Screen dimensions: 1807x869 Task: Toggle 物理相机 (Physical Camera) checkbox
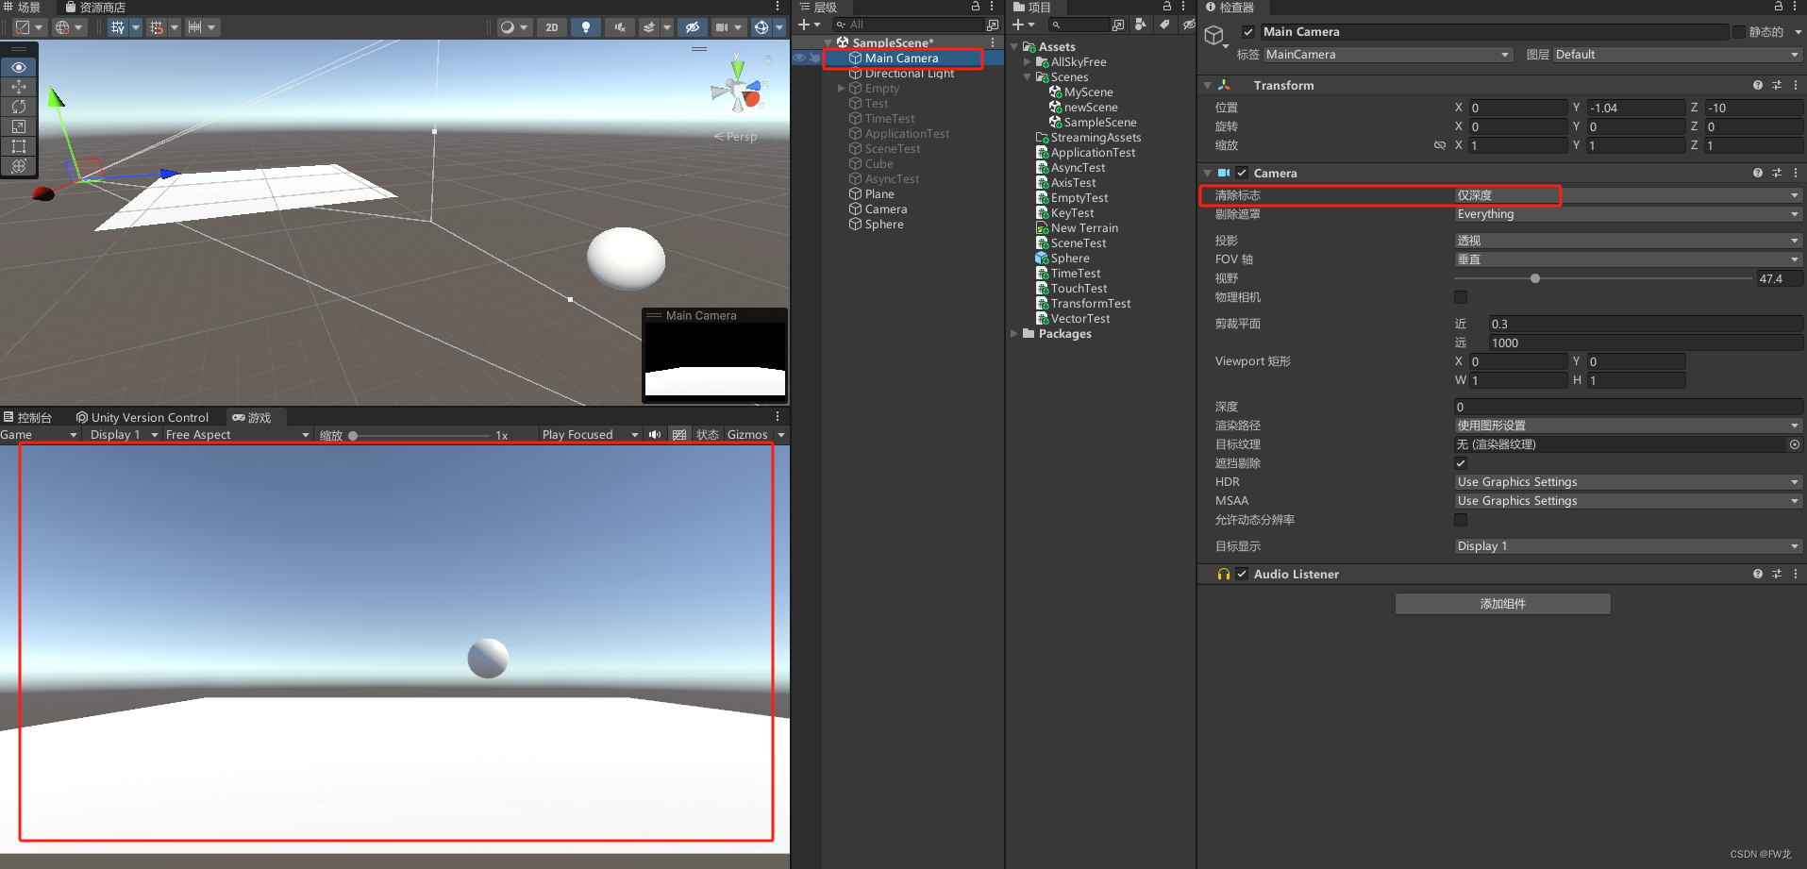tap(1461, 297)
